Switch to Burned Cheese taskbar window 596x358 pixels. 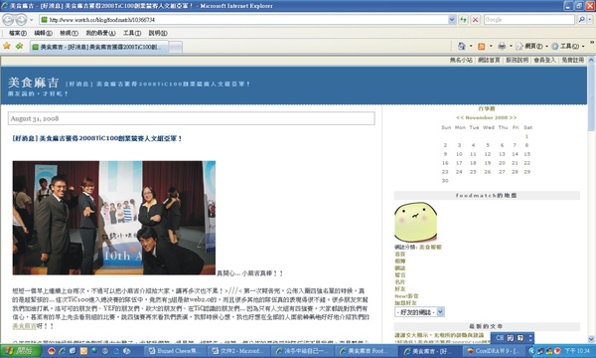(x=175, y=351)
